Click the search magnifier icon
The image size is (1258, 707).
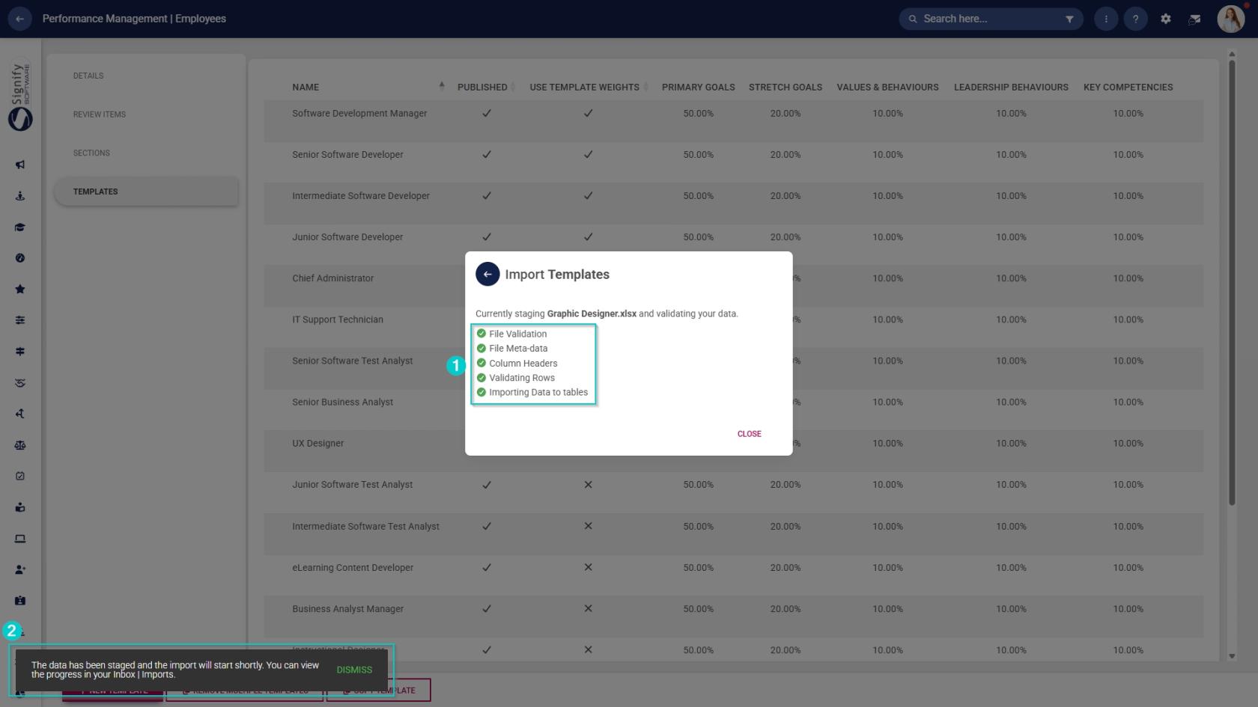pyautogui.click(x=913, y=19)
